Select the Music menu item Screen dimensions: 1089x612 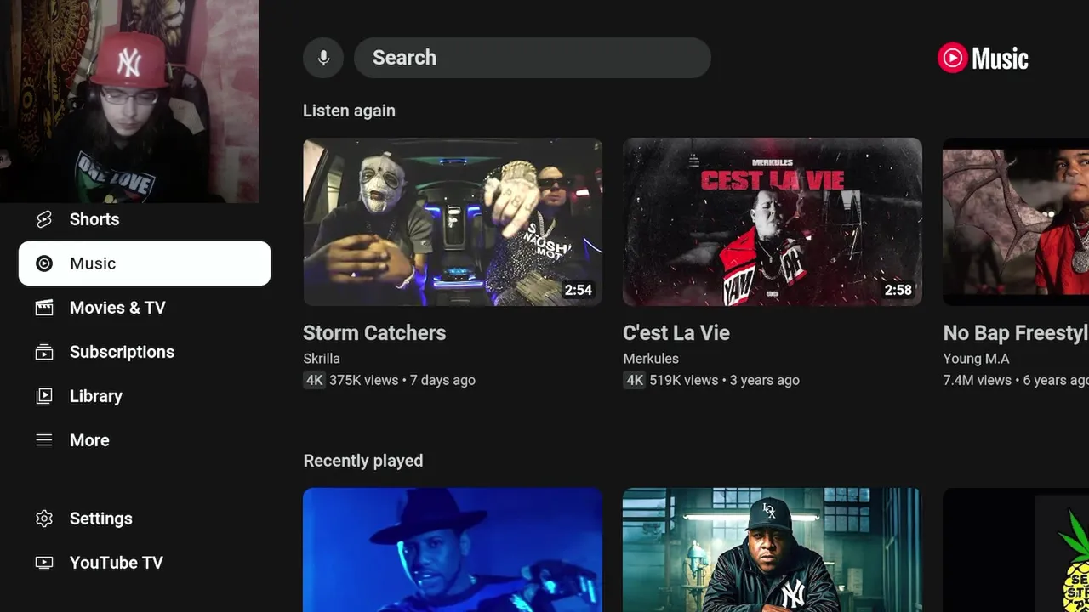145,263
